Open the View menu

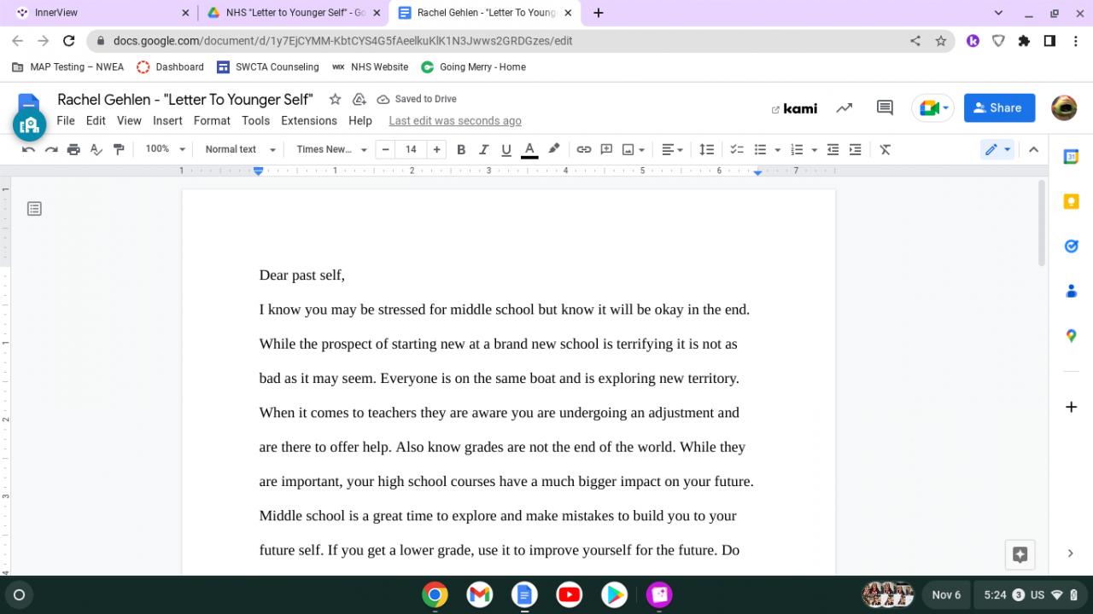coord(129,121)
